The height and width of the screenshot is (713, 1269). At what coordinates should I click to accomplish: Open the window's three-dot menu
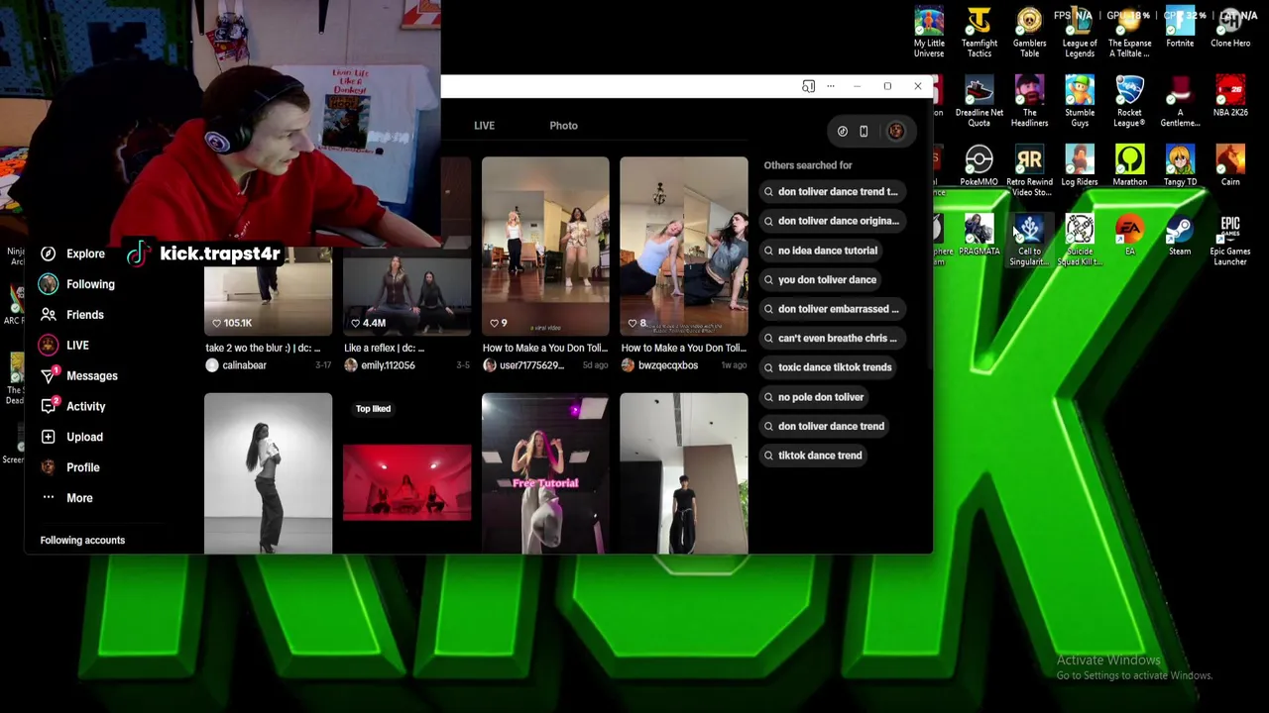click(831, 86)
